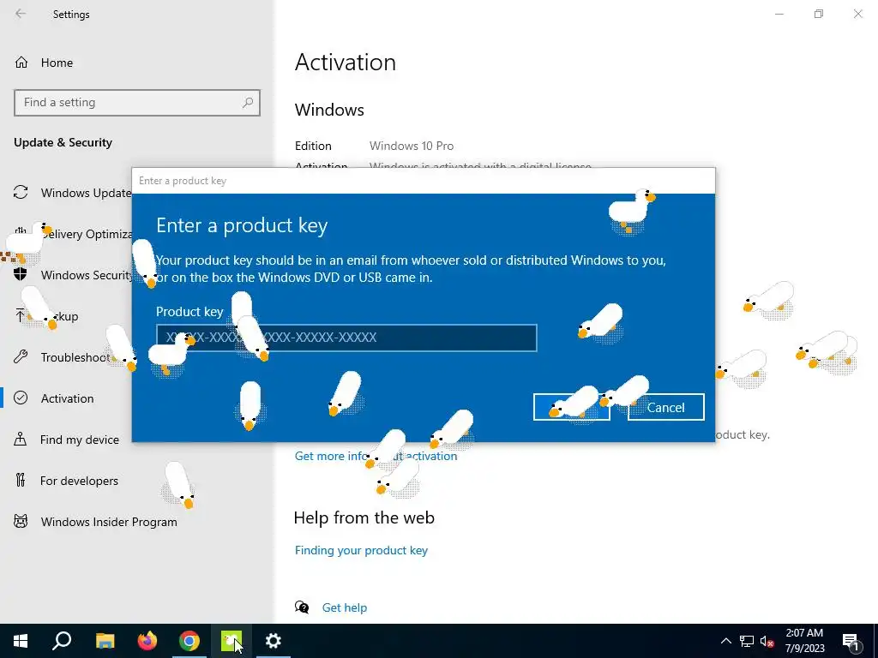Select Activation in sidebar

point(66,398)
